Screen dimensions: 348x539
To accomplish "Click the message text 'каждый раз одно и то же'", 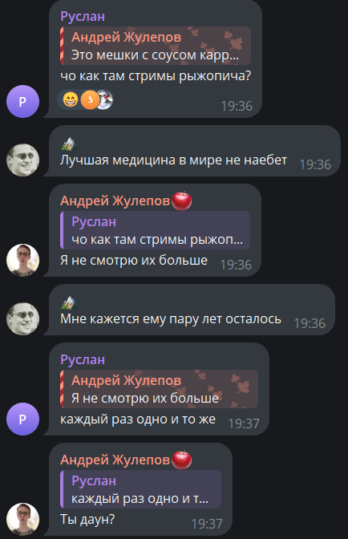I will 138,419.
